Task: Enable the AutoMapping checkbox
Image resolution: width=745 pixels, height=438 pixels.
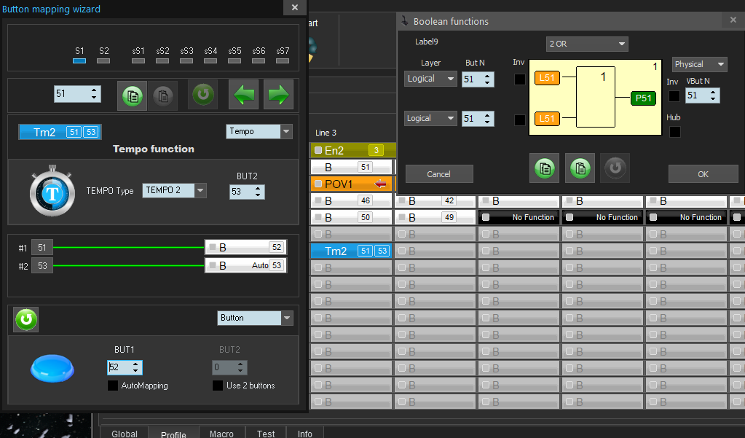Action: point(113,386)
